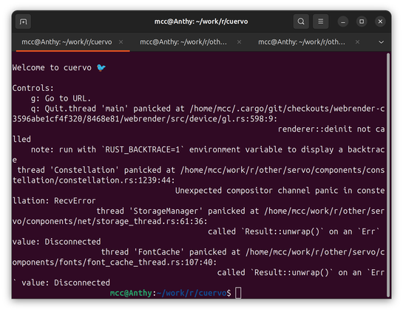Open the terminal search tool
Screen dimensions: 403x312
click(301, 21)
